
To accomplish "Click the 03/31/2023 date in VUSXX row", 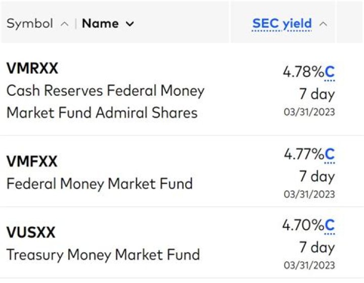I will (x=309, y=265).
